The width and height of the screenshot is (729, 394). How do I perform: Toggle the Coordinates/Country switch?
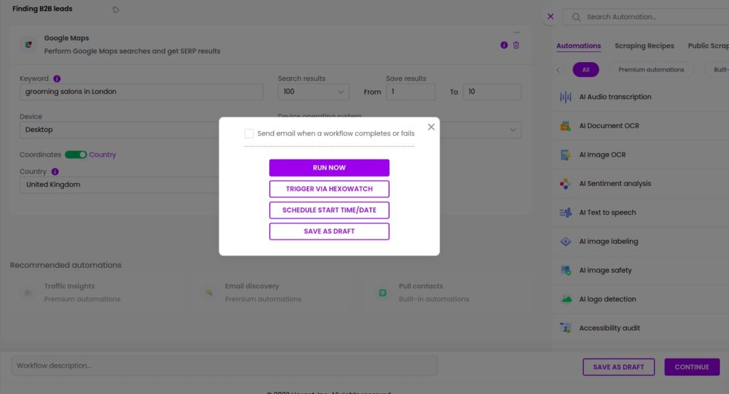click(x=75, y=155)
